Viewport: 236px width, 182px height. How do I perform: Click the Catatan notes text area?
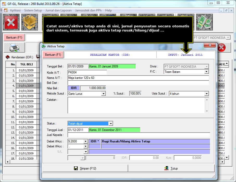pyautogui.click(x=136, y=105)
